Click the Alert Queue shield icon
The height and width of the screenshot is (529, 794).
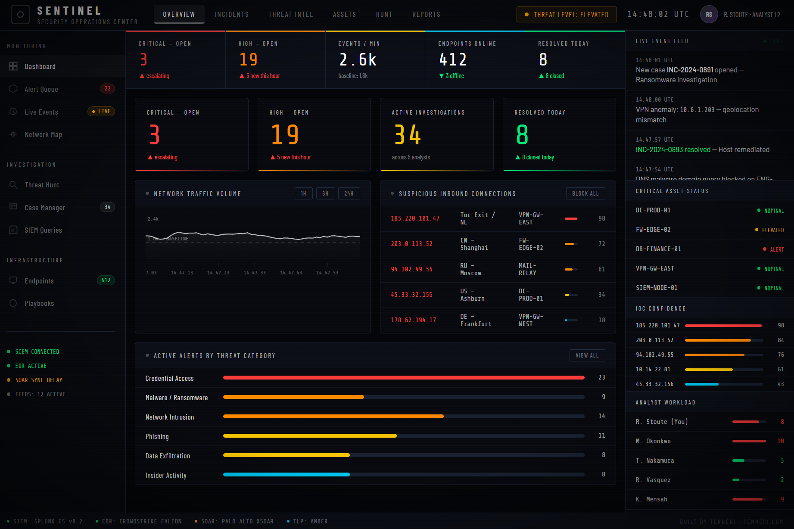(x=13, y=89)
